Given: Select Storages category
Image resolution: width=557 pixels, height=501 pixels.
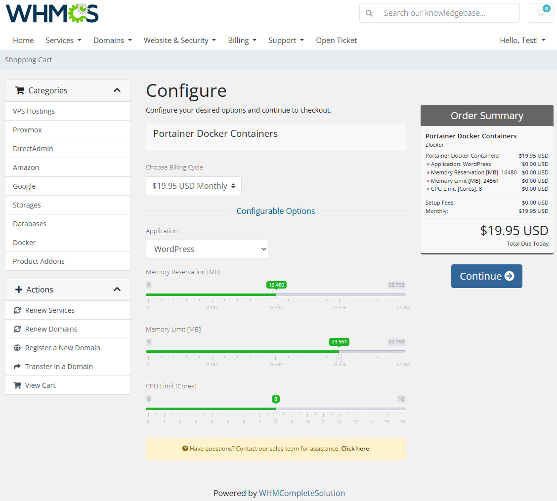Looking at the screenshot, I should pos(68,205).
